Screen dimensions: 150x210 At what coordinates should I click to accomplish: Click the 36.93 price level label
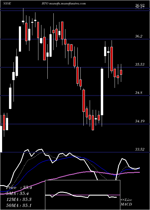click(140, 5)
